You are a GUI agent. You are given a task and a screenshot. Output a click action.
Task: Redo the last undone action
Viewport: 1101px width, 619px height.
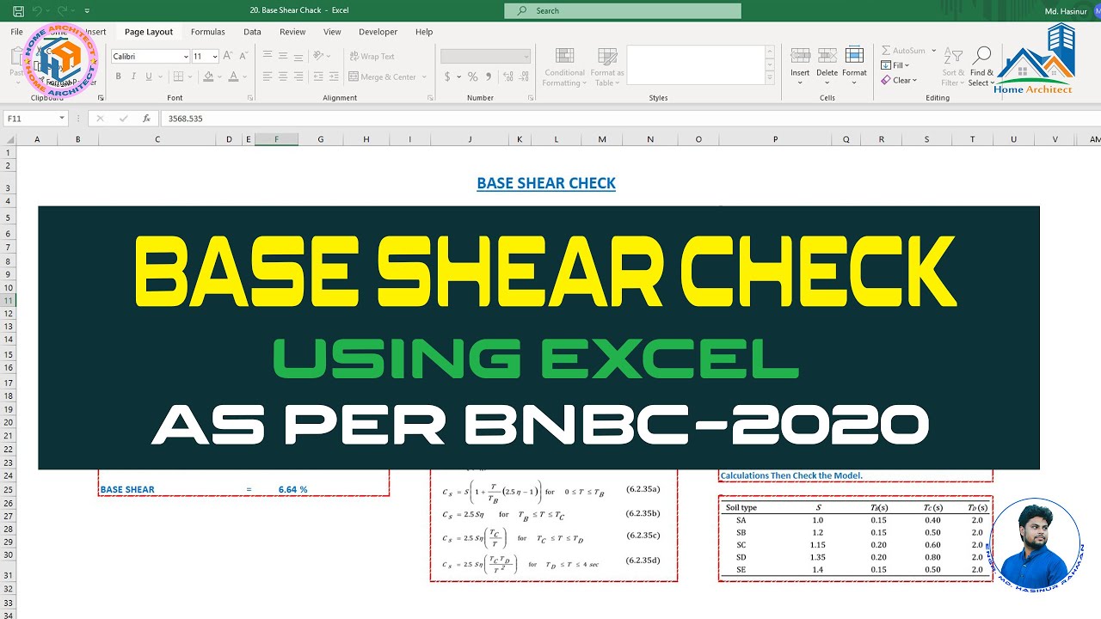[x=63, y=11]
